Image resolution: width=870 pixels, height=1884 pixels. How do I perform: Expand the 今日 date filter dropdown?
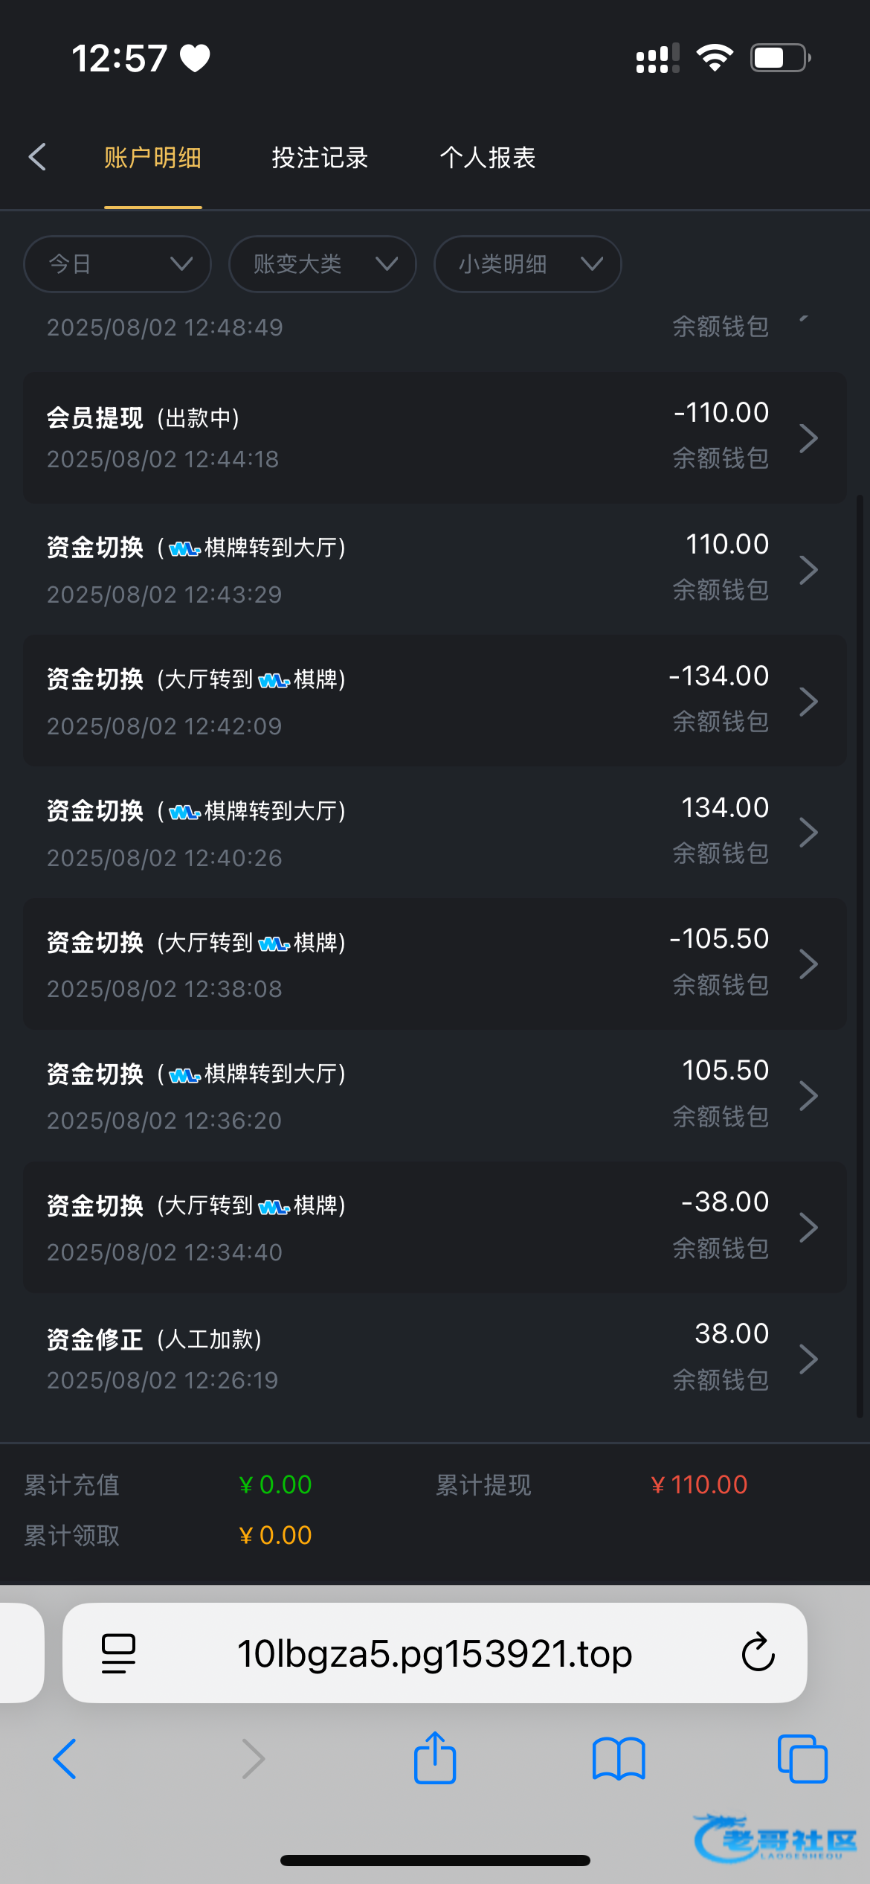(117, 264)
